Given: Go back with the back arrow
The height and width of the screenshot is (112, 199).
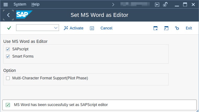Looking at the screenshot, I should point(8,15).
